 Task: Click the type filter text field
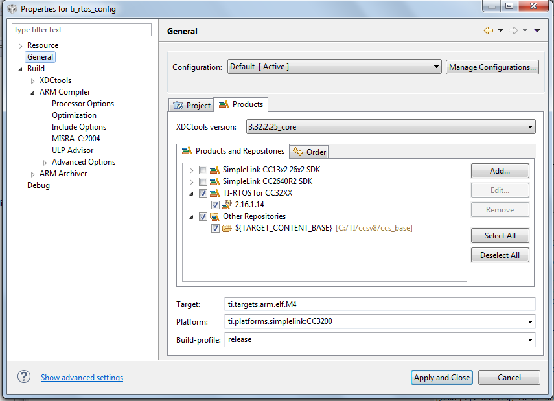[82, 30]
